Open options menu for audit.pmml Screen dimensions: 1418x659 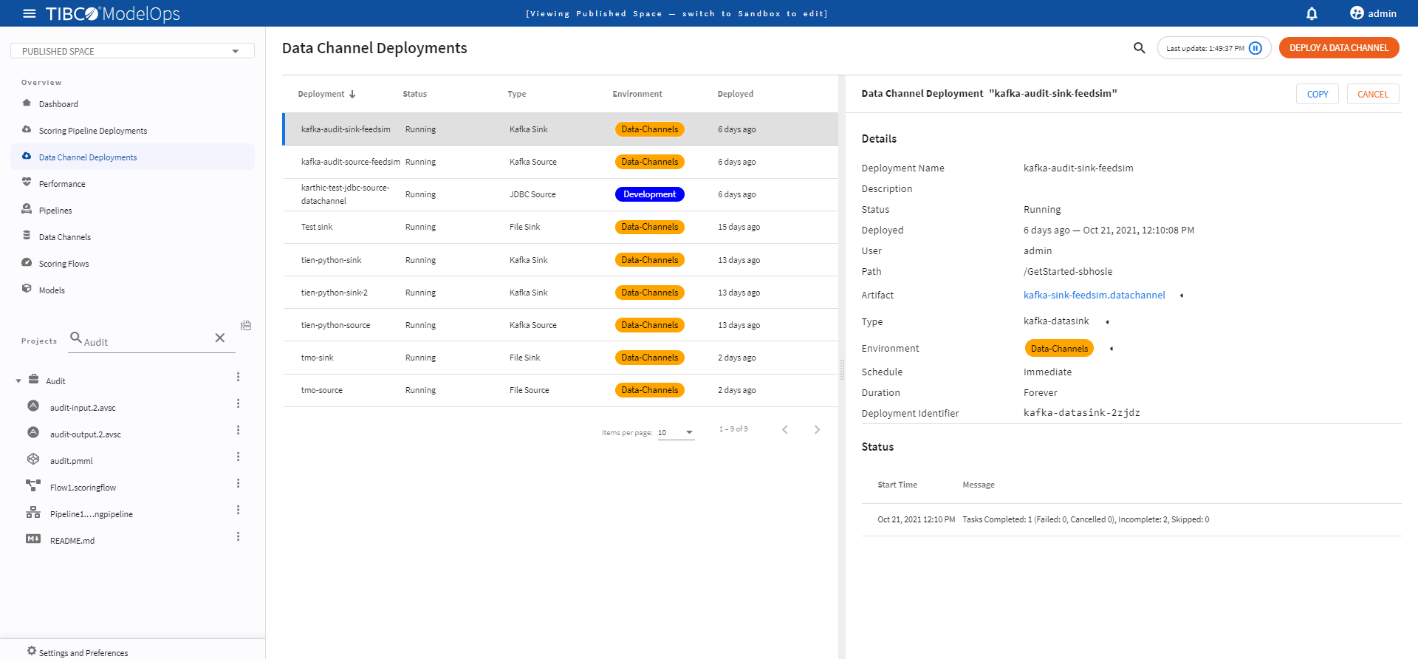click(238, 457)
